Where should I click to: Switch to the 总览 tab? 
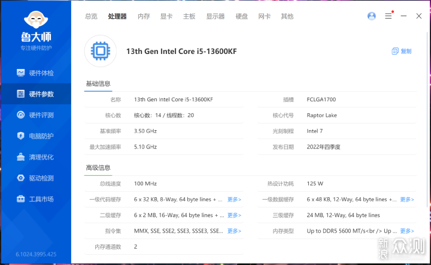click(x=91, y=16)
